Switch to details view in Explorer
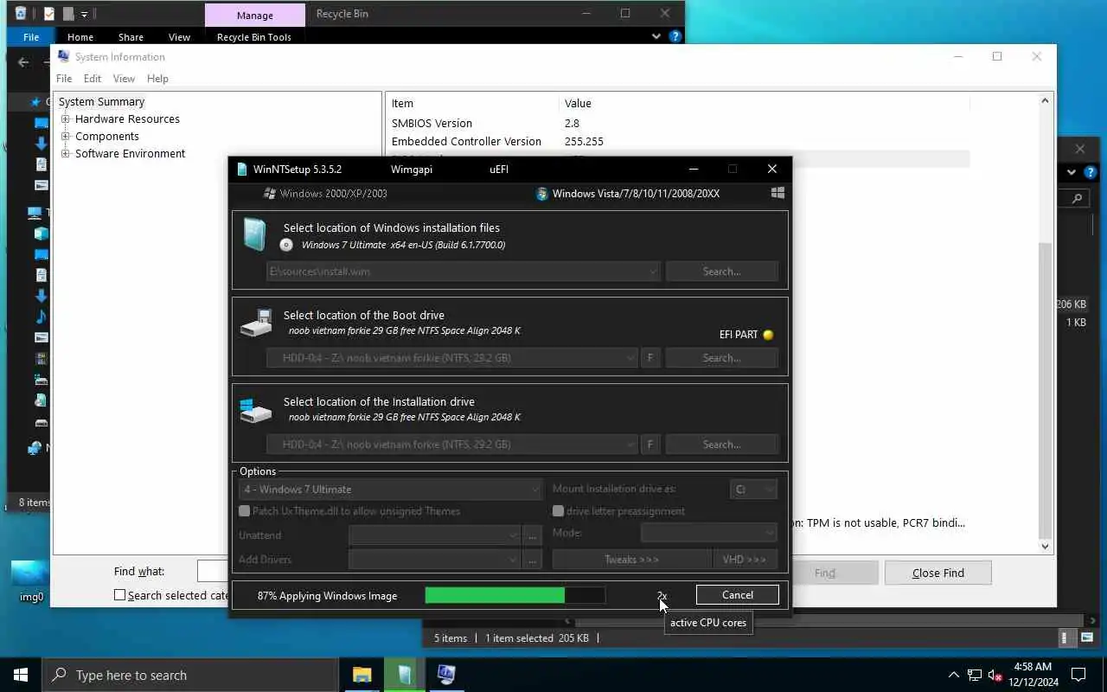 tap(1067, 638)
